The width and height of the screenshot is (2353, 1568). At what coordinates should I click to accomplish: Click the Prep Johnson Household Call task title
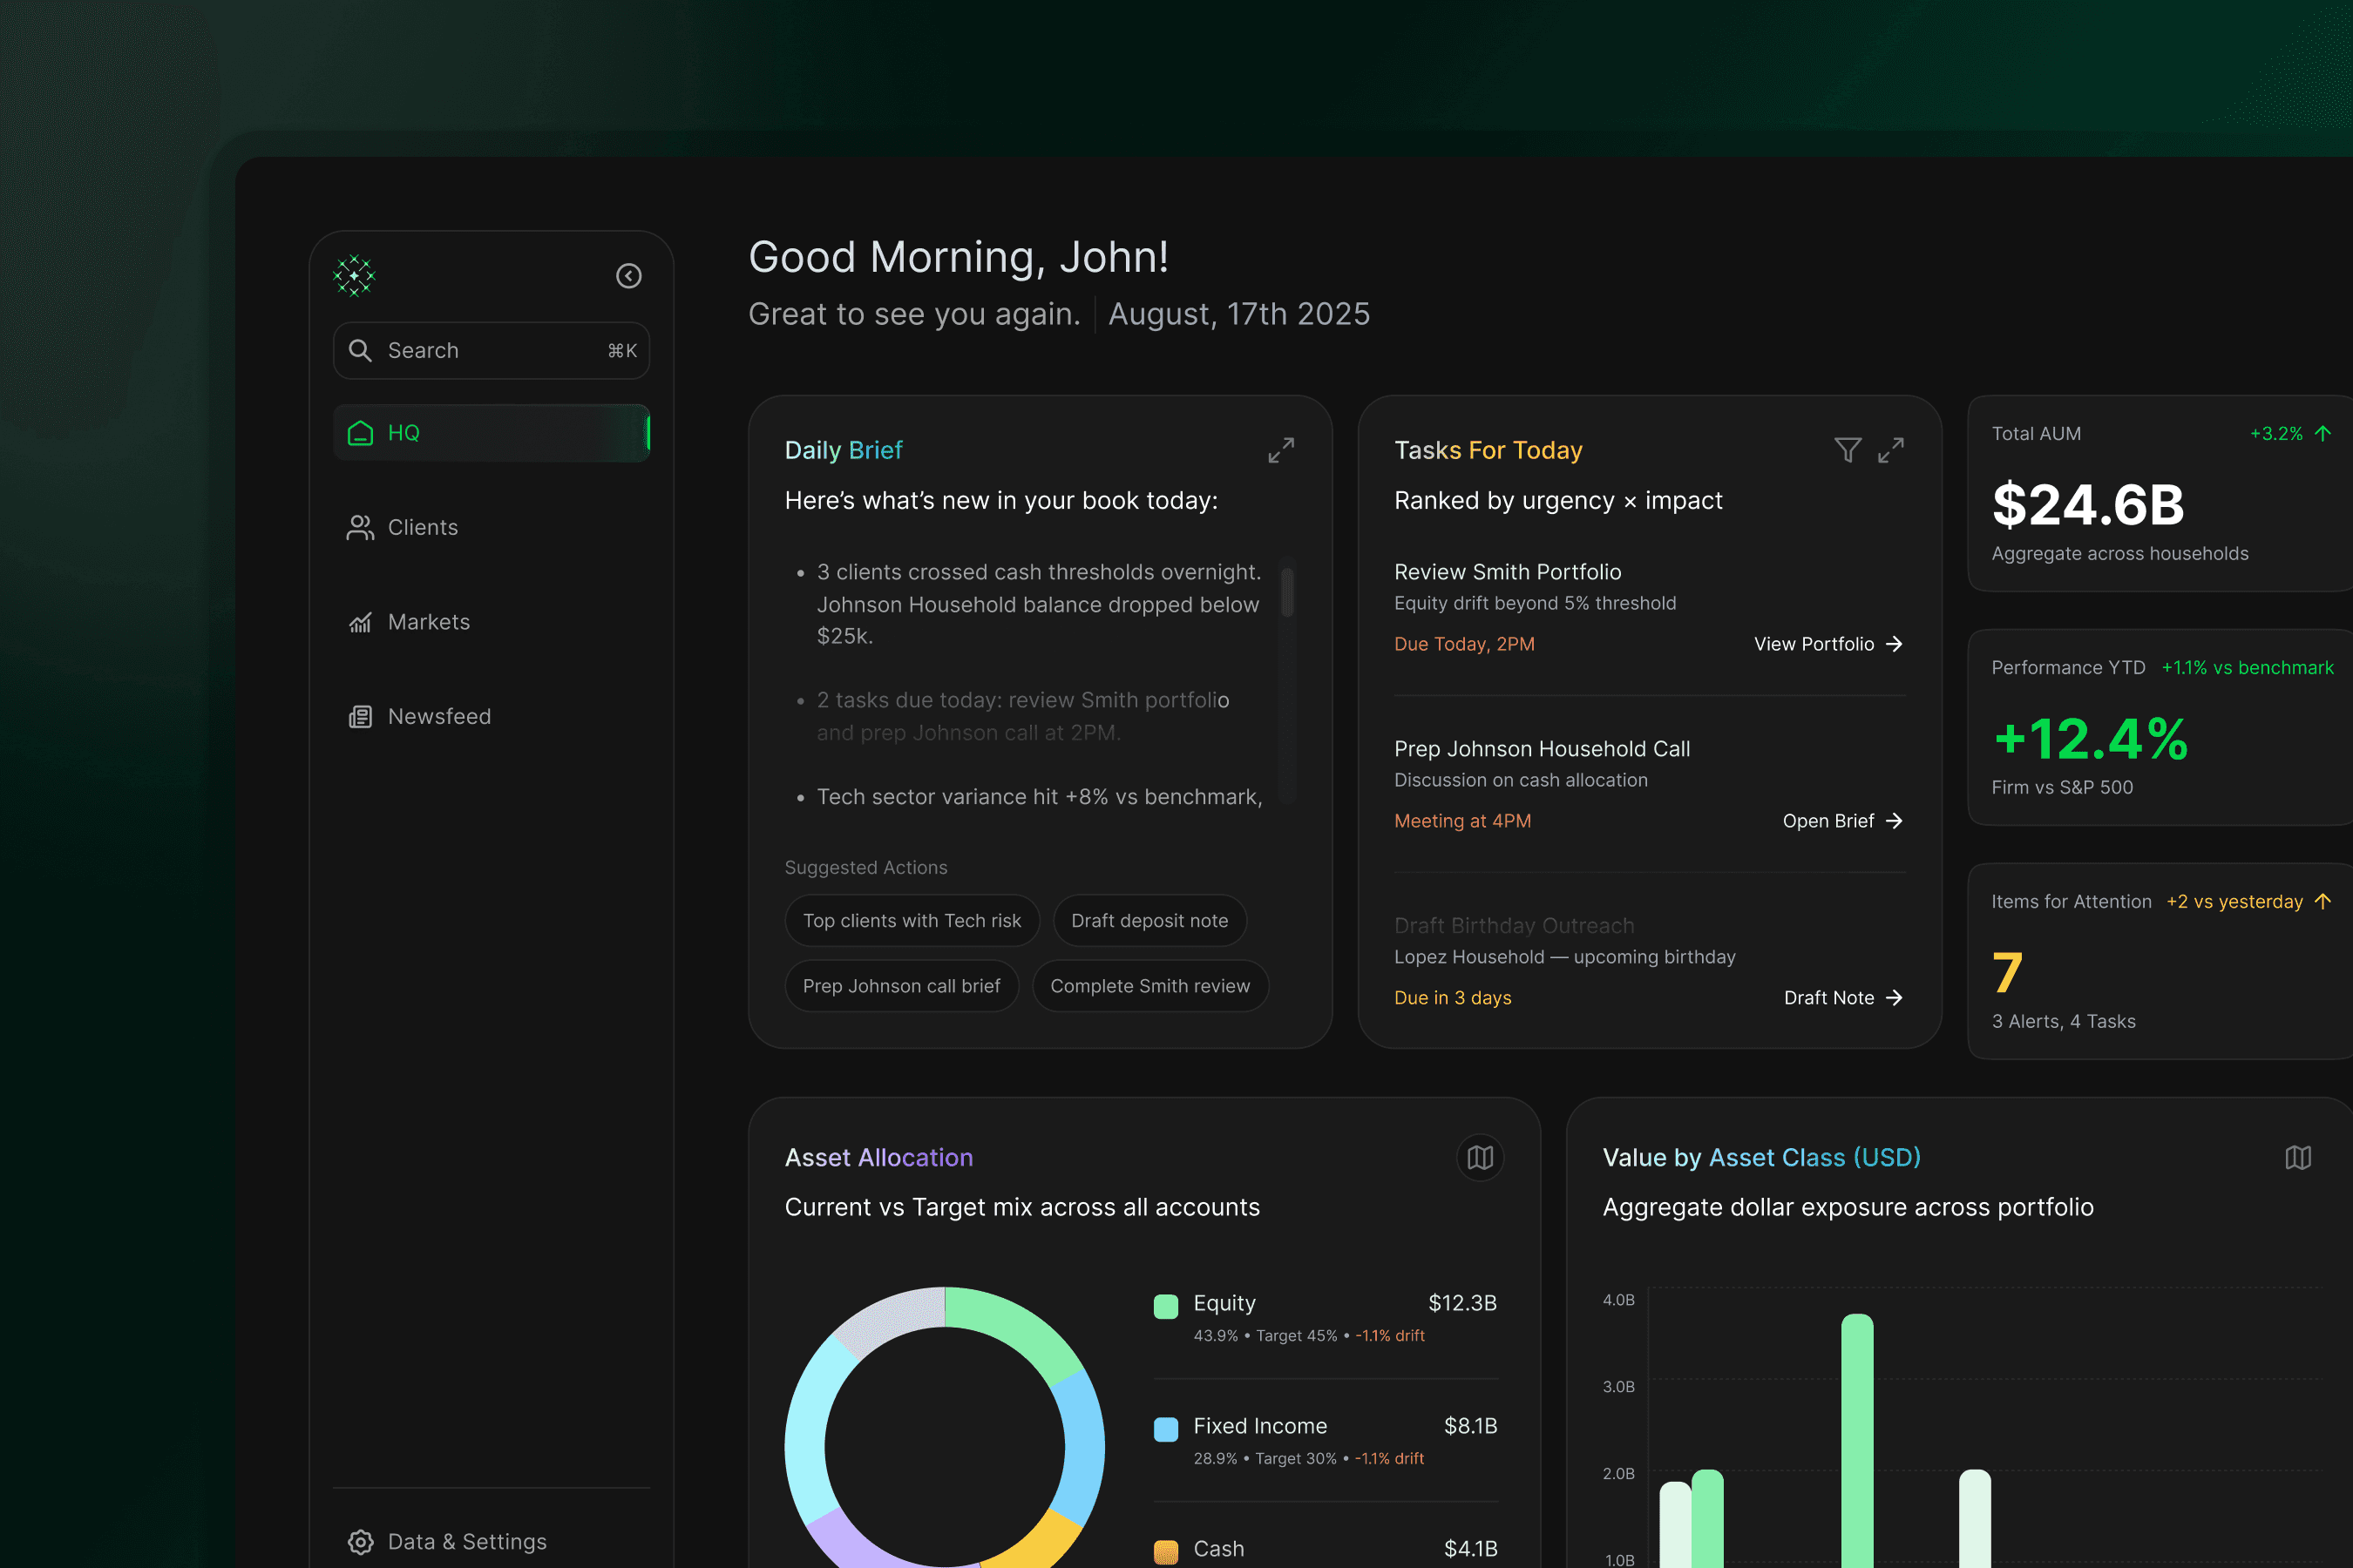pos(1542,749)
